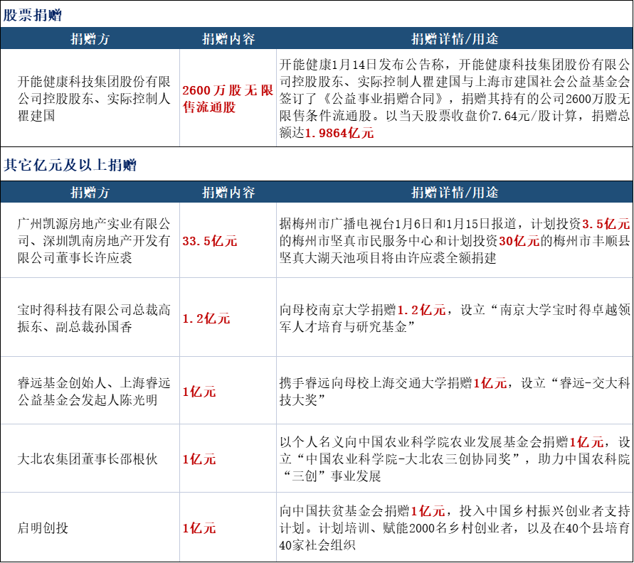Select the donor cell naming 陈光明
634x563 pixels.
90,392
